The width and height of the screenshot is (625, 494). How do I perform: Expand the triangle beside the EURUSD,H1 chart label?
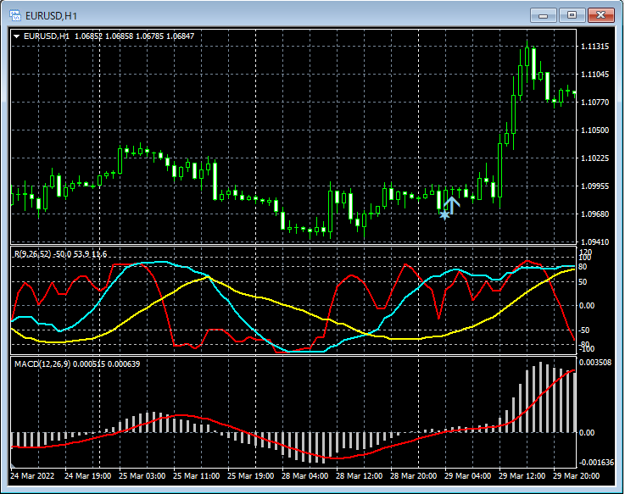(x=16, y=36)
